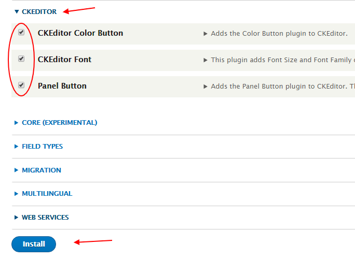Click the triangle icon beside CORE (EXPERIMENTAL)
The height and width of the screenshot is (259, 355).
click(16, 123)
